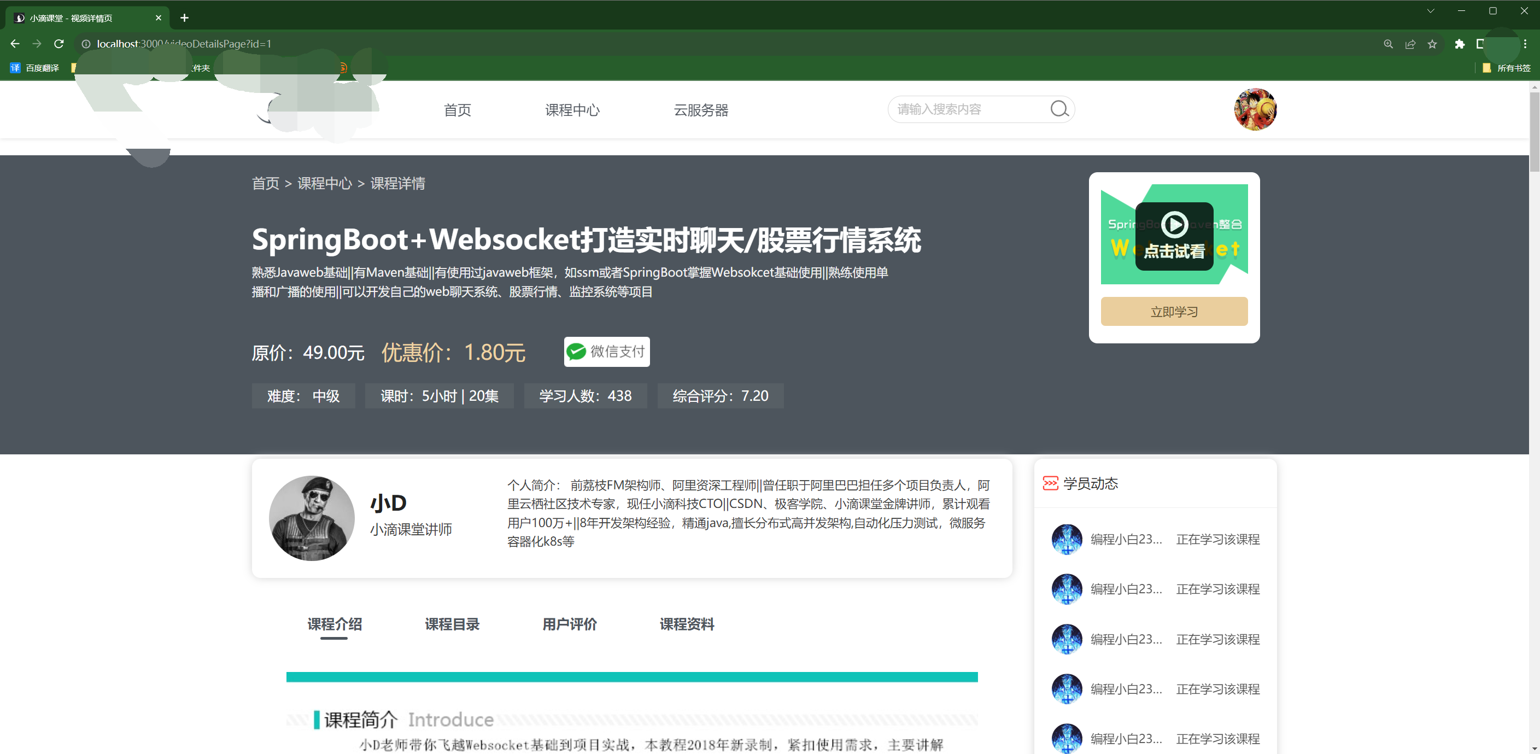Open the extensions puzzle icon
Image resolution: width=1540 pixels, height=754 pixels.
[1460, 44]
